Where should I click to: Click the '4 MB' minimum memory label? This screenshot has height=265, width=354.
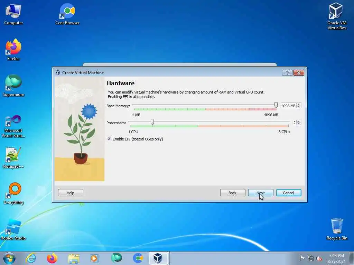(136, 115)
